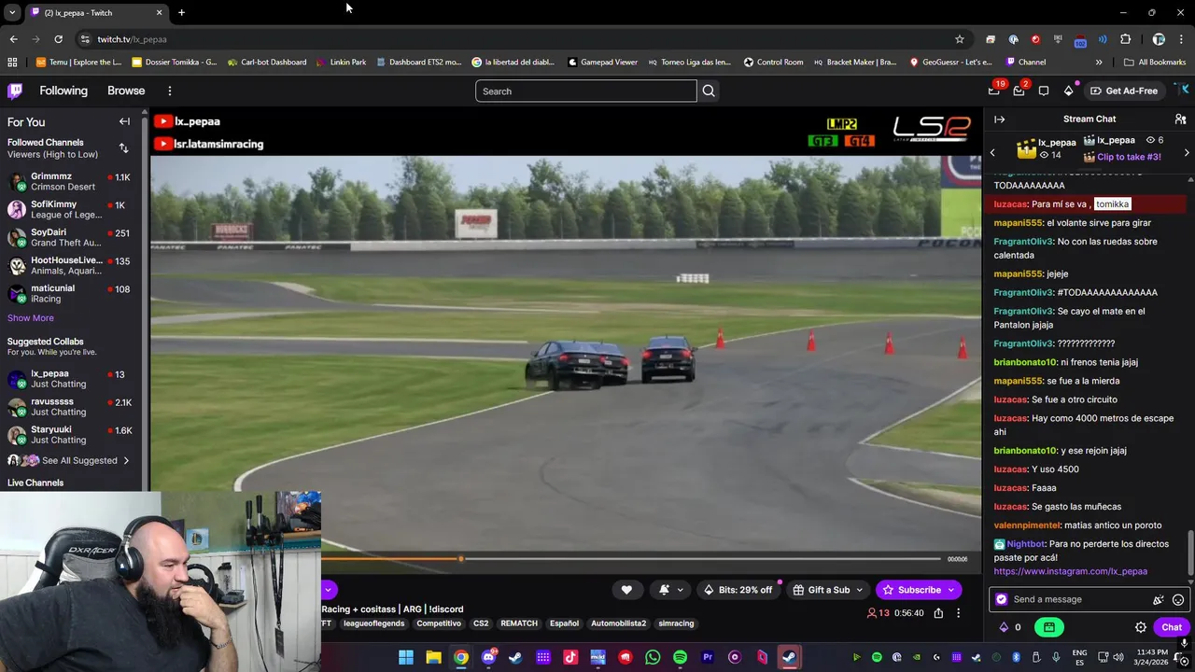Open the notifications inbox with 2 badge

pyautogui.click(x=1019, y=91)
